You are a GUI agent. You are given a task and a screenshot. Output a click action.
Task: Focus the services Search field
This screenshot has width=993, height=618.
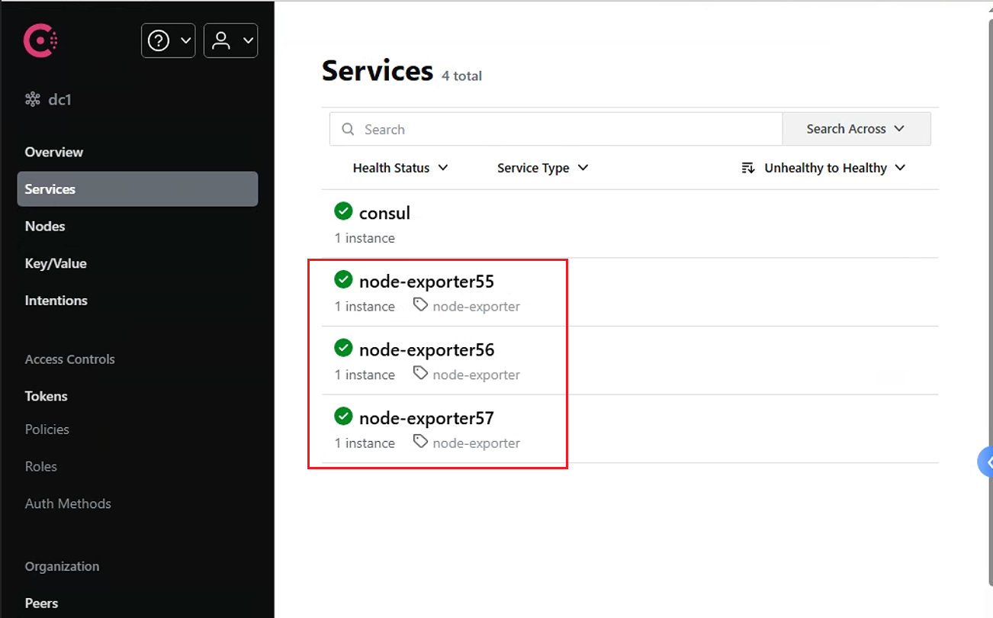556,129
